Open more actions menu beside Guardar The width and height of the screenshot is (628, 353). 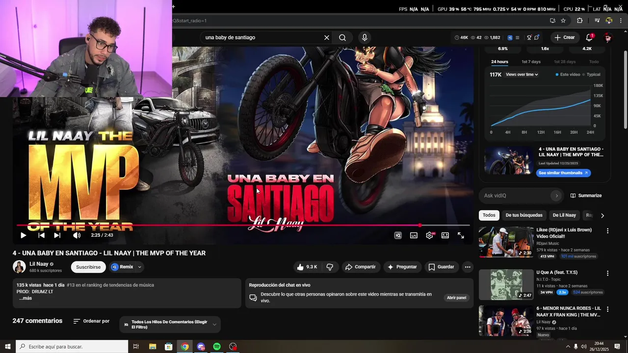pos(468,267)
